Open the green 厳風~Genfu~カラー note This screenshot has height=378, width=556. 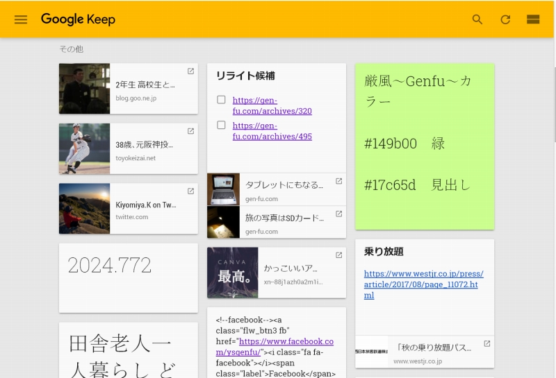point(425,146)
